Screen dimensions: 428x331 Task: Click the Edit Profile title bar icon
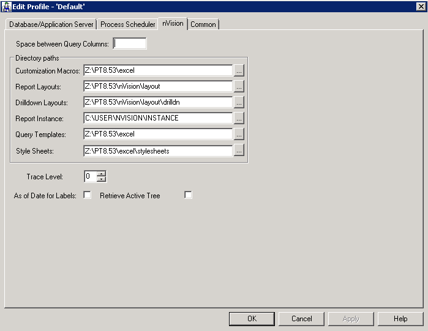coord(6,7)
